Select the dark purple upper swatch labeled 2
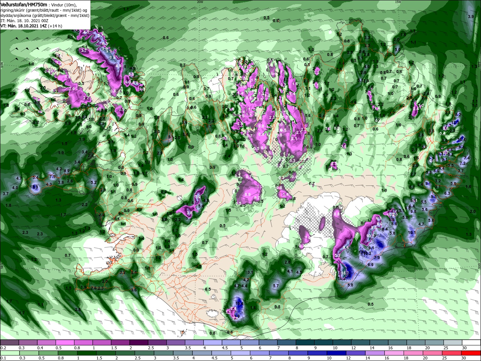 click(139, 343)
